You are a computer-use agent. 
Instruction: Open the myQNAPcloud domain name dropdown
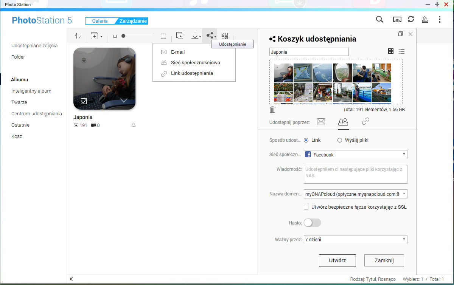(x=356, y=194)
